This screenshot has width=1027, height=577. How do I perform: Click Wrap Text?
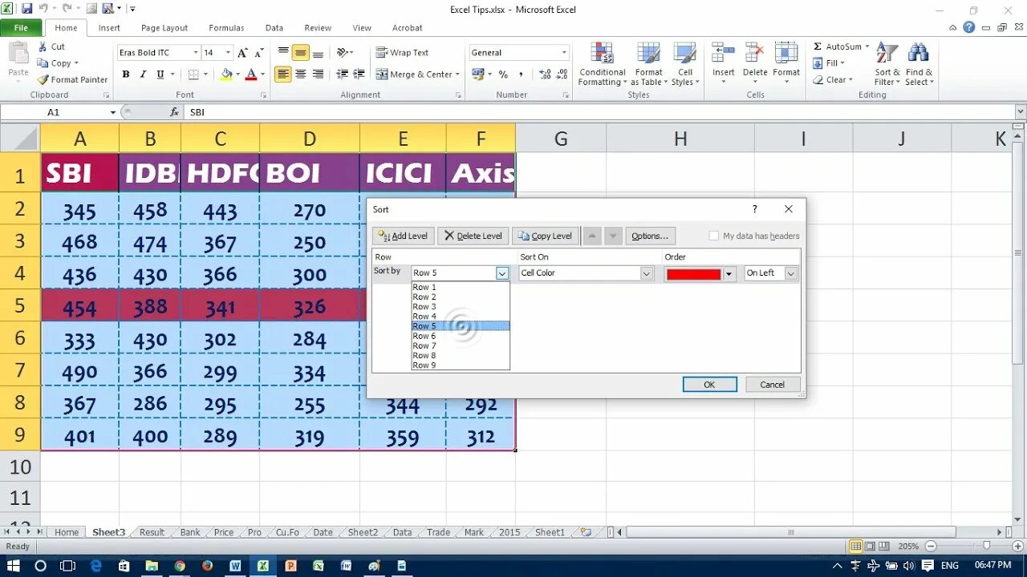[403, 53]
